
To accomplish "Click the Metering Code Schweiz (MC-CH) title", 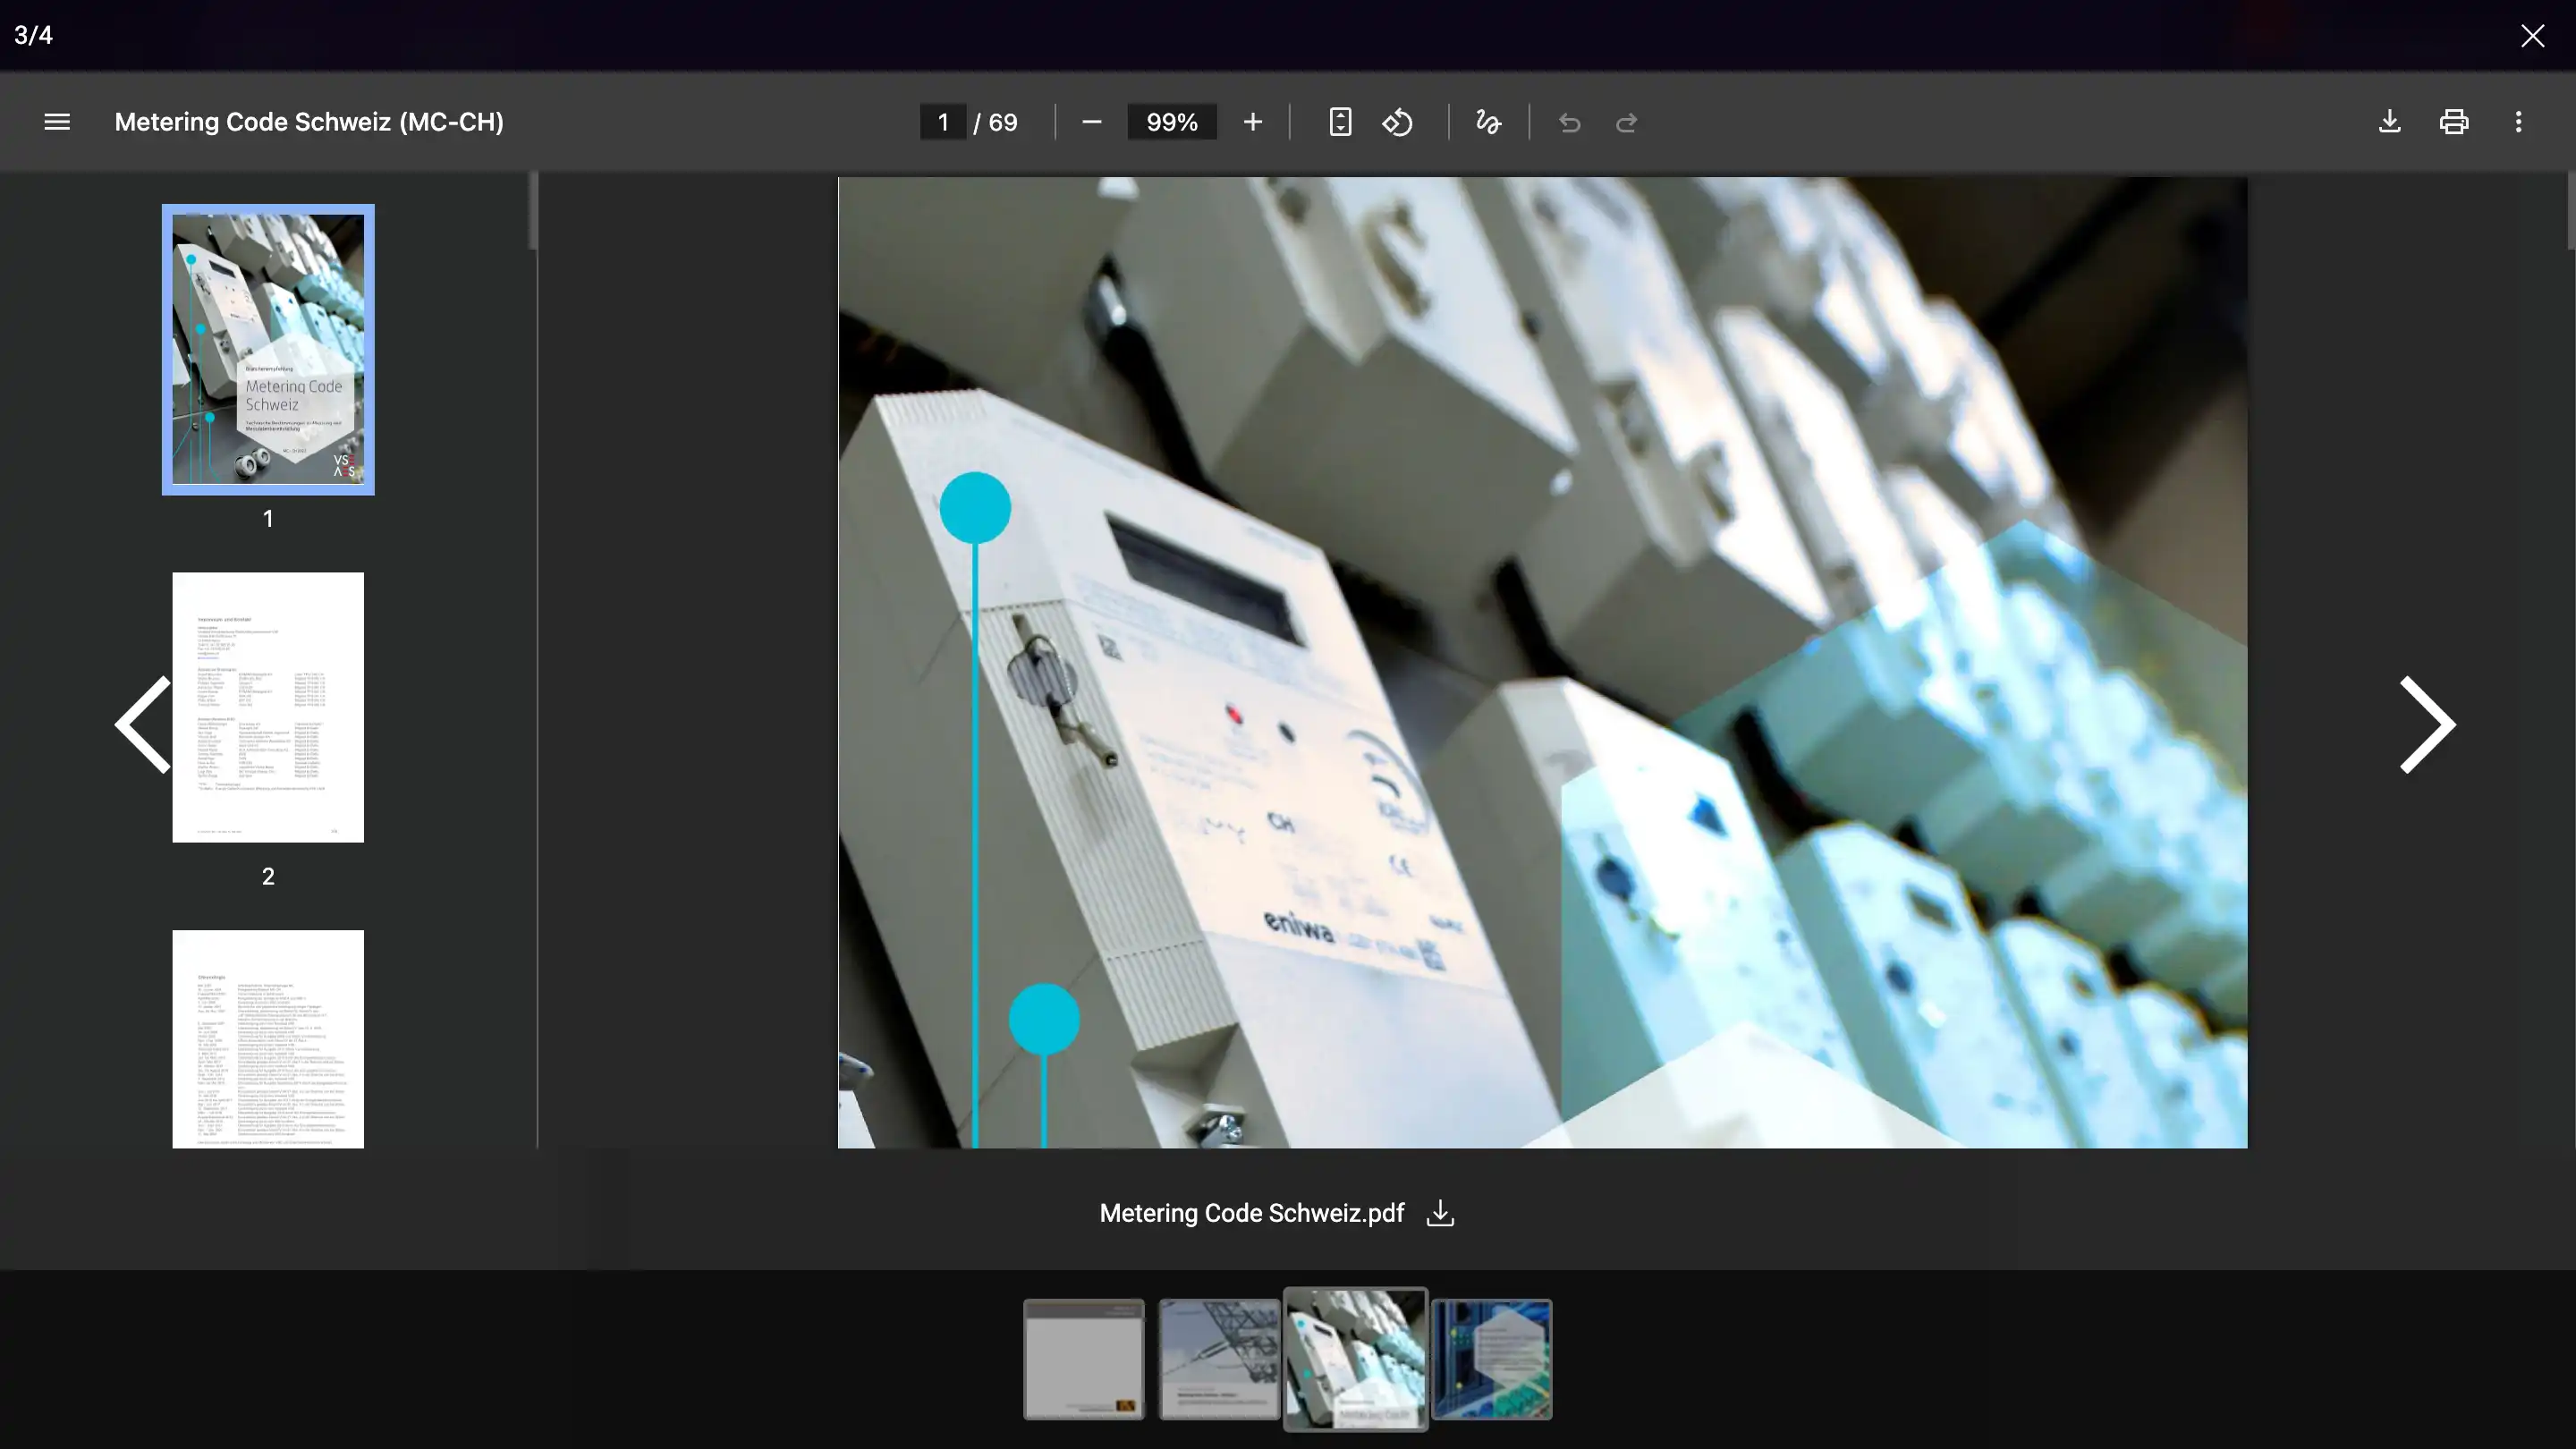I will click(x=309, y=121).
